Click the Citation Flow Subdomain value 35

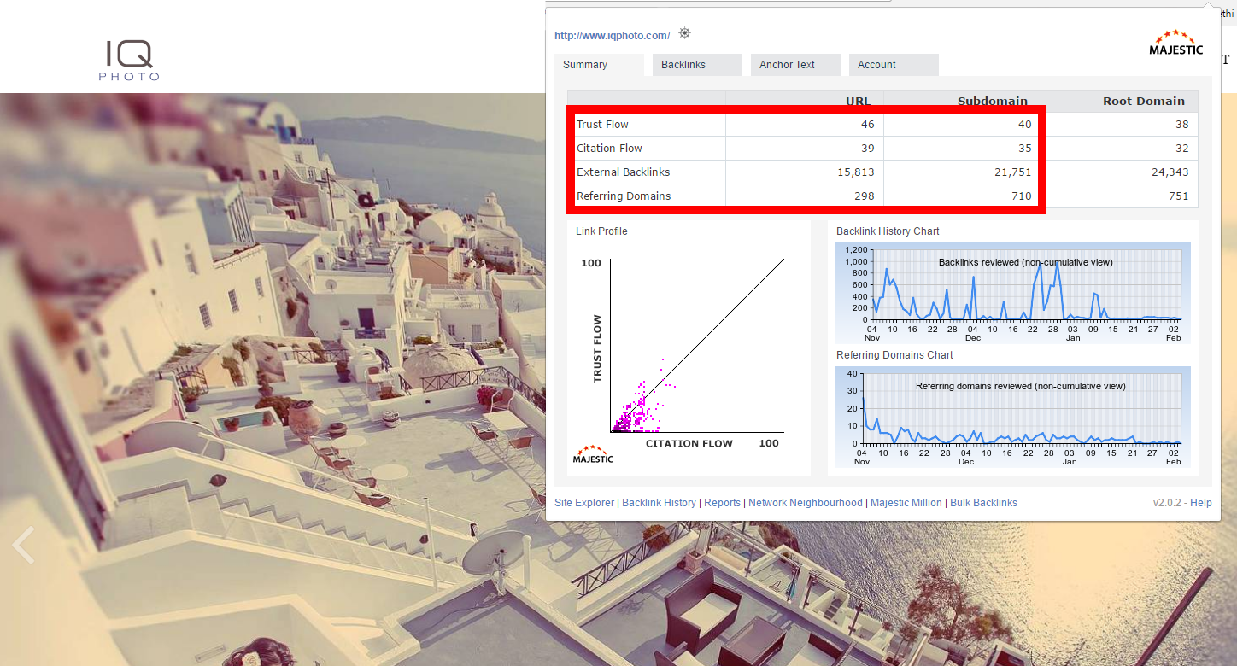[x=1024, y=149]
